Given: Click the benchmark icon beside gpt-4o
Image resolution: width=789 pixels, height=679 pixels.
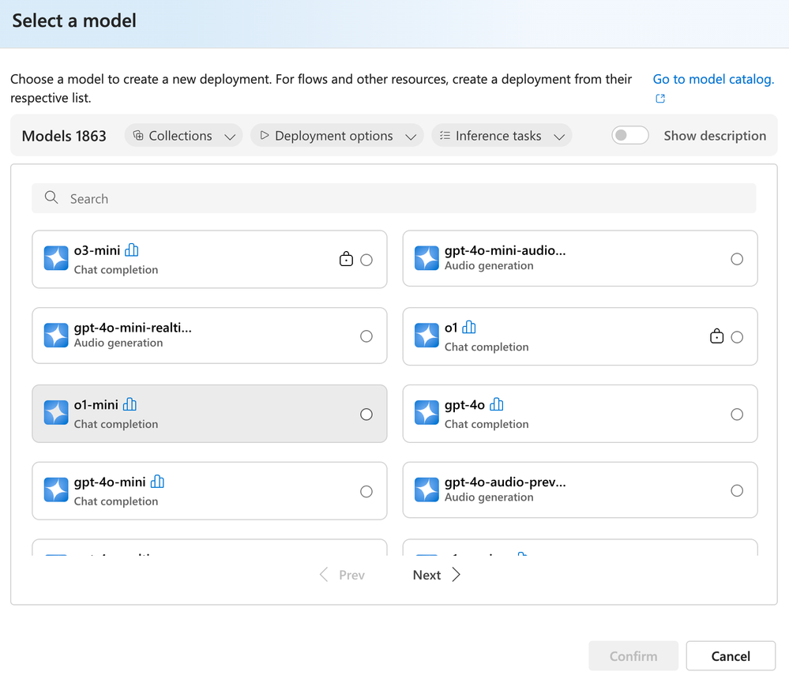Looking at the screenshot, I should tap(496, 404).
